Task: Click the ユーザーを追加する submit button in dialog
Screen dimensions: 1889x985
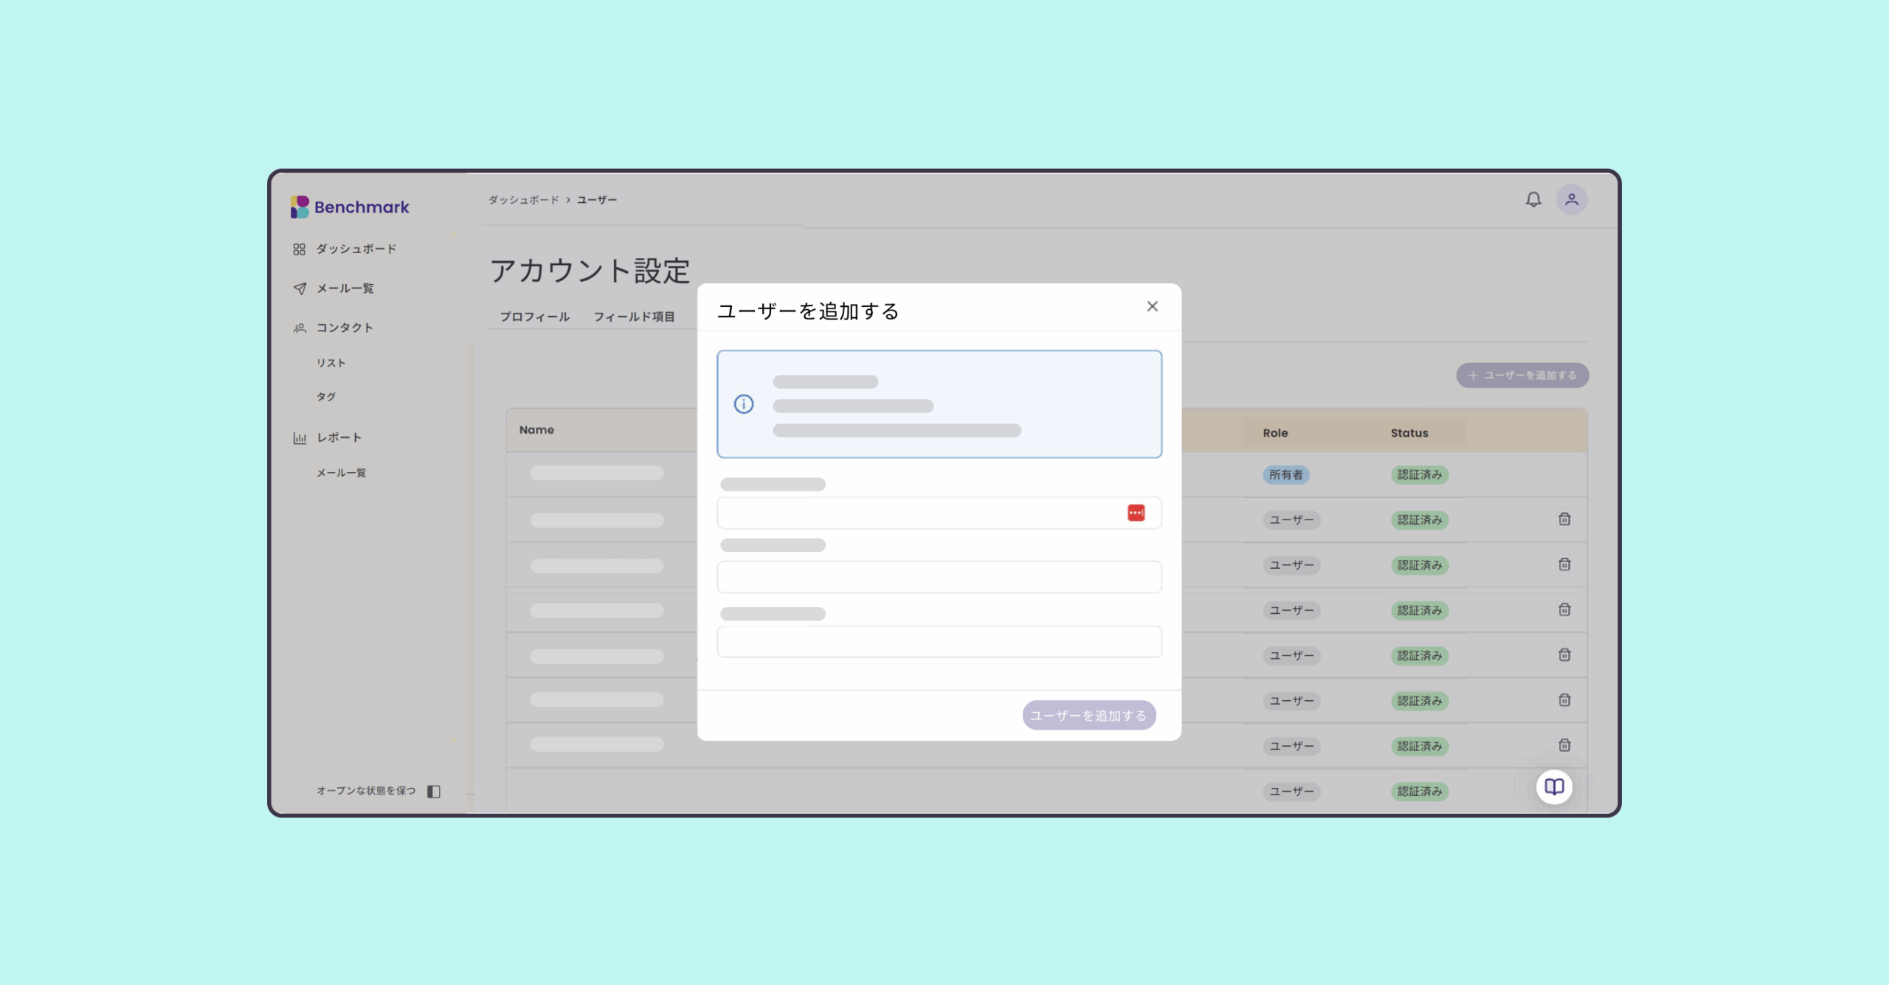Action: tap(1088, 715)
